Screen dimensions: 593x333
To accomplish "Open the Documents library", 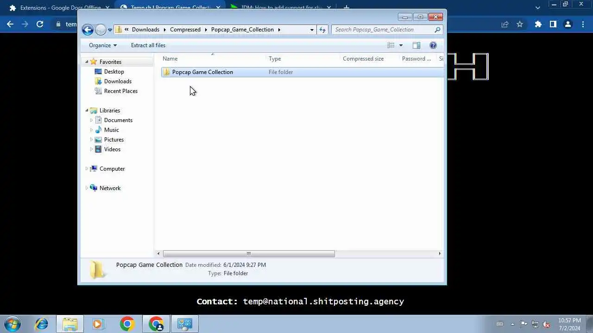I will [x=118, y=120].
